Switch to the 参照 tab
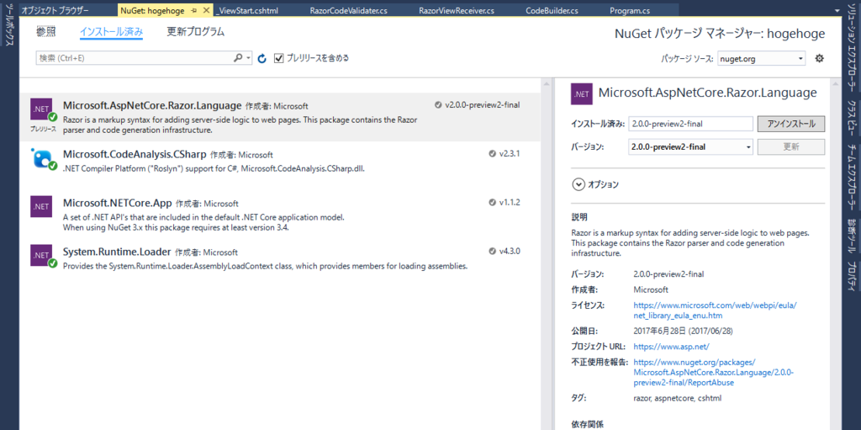861x430 pixels. [x=46, y=32]
